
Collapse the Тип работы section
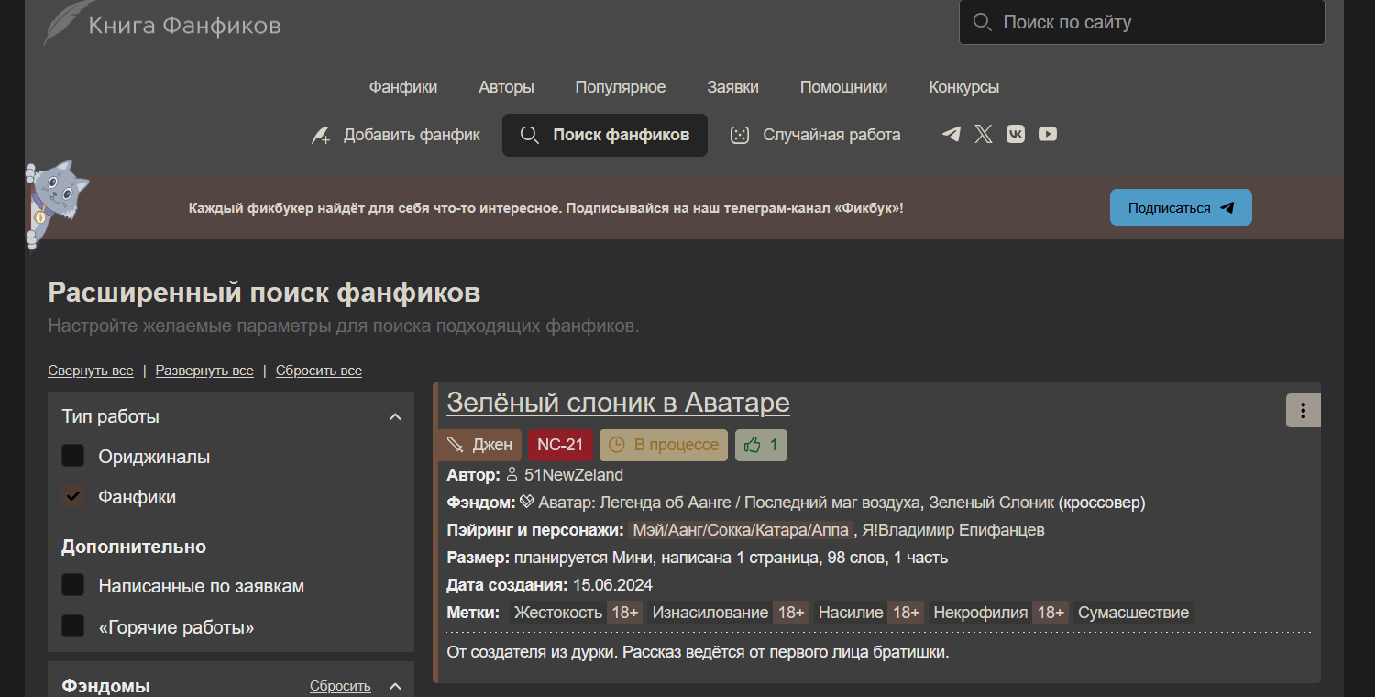tap(395, 416)
